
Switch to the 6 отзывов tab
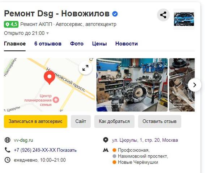click(48, 44)
